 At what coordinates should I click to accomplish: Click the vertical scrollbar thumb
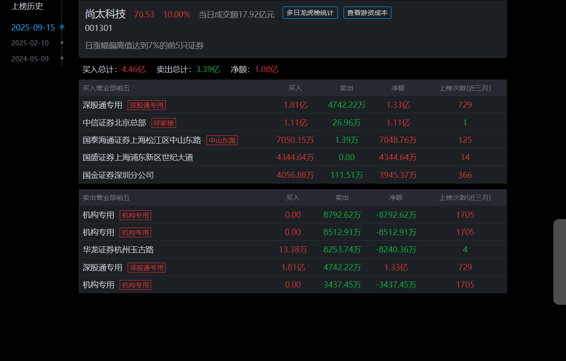pos(559,262)
